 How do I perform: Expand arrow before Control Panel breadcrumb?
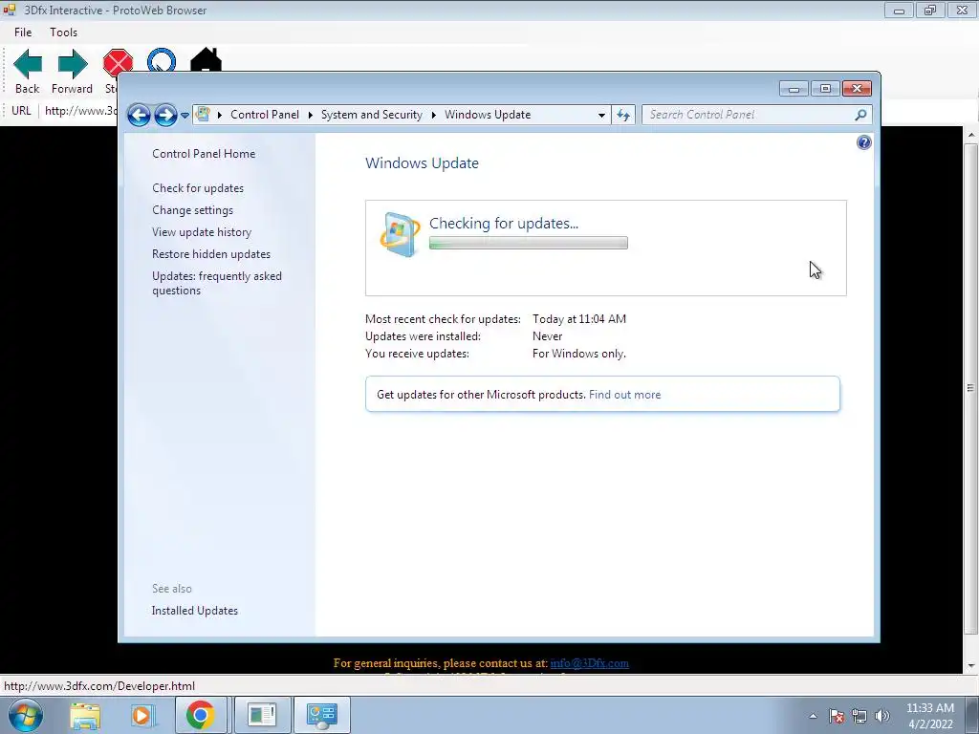point(220,115)
